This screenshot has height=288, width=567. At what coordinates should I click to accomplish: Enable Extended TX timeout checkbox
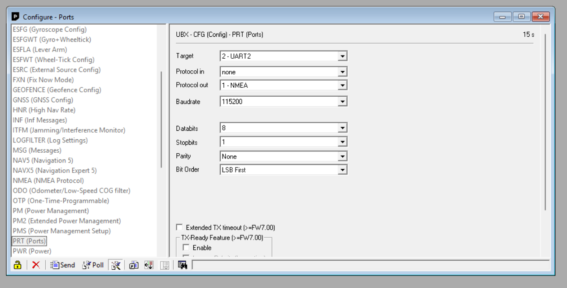[180, 228]
